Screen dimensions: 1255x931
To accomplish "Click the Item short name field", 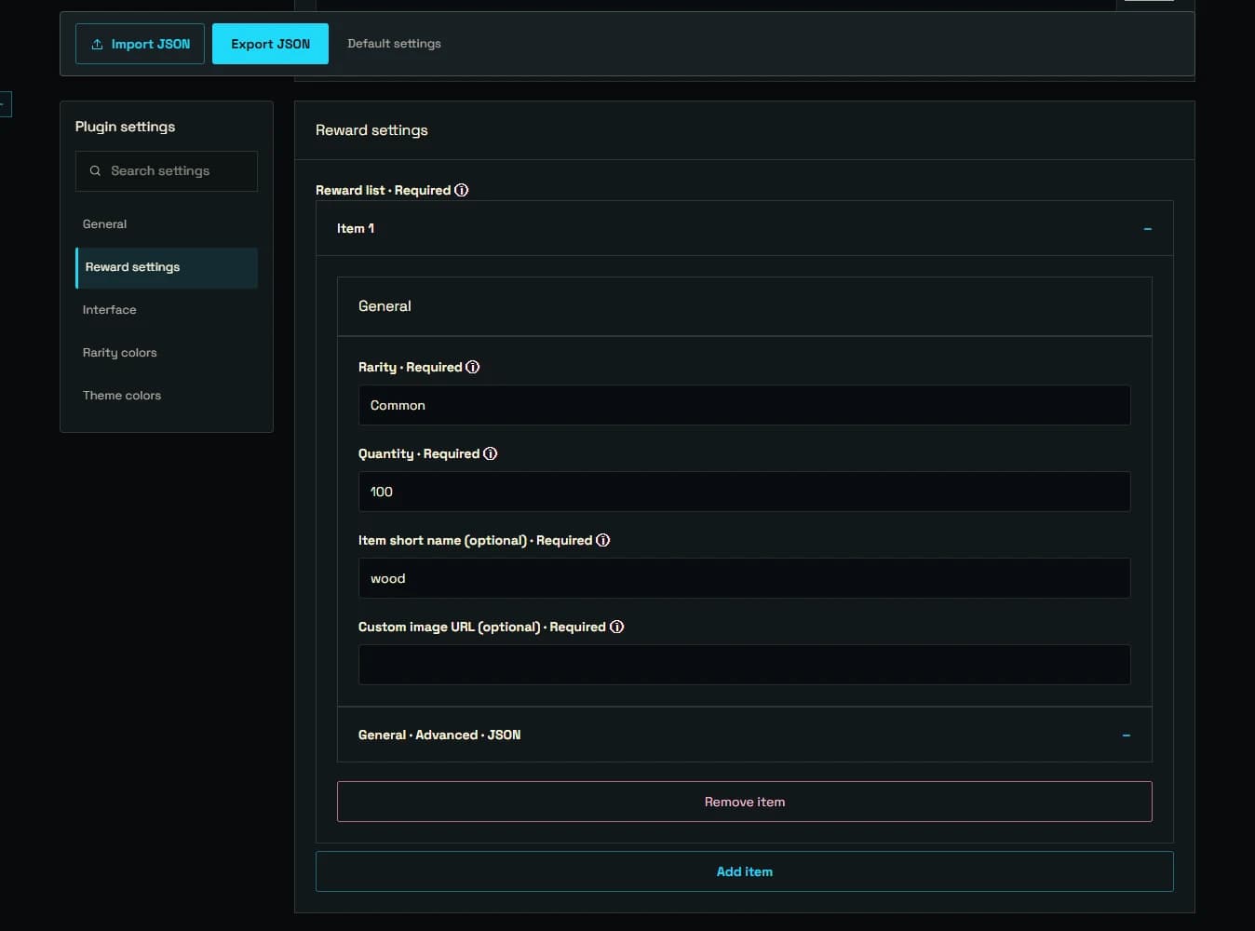I will coord(744,578).
